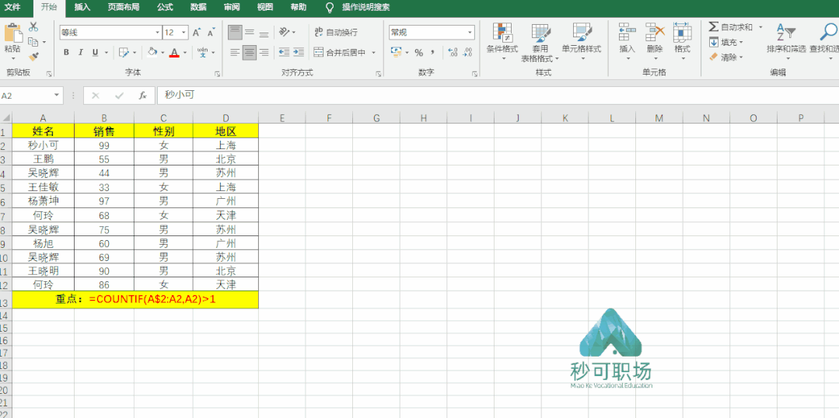The height and width of the screenshot is (418, 839).
Task: Click the Paste (粘贴) clipboard icon
Action: click(12, 33)
